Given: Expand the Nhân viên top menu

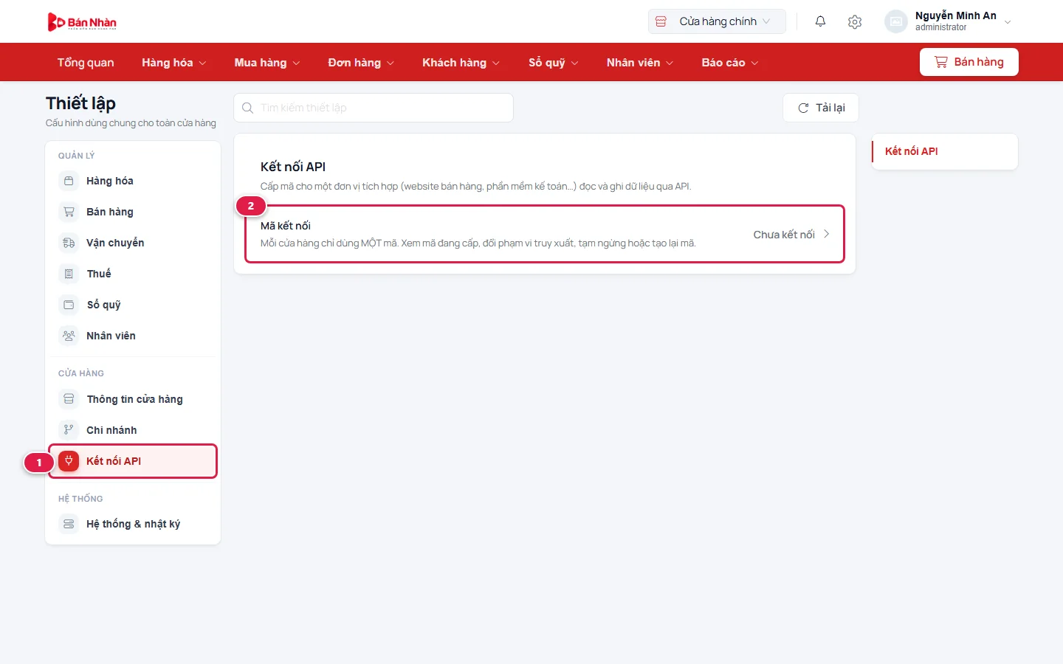Looking at the screenshot, I should tap(640, 63).
